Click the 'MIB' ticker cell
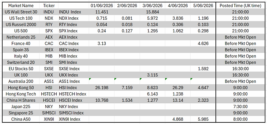The image size is (267, 124). [49, 56]
